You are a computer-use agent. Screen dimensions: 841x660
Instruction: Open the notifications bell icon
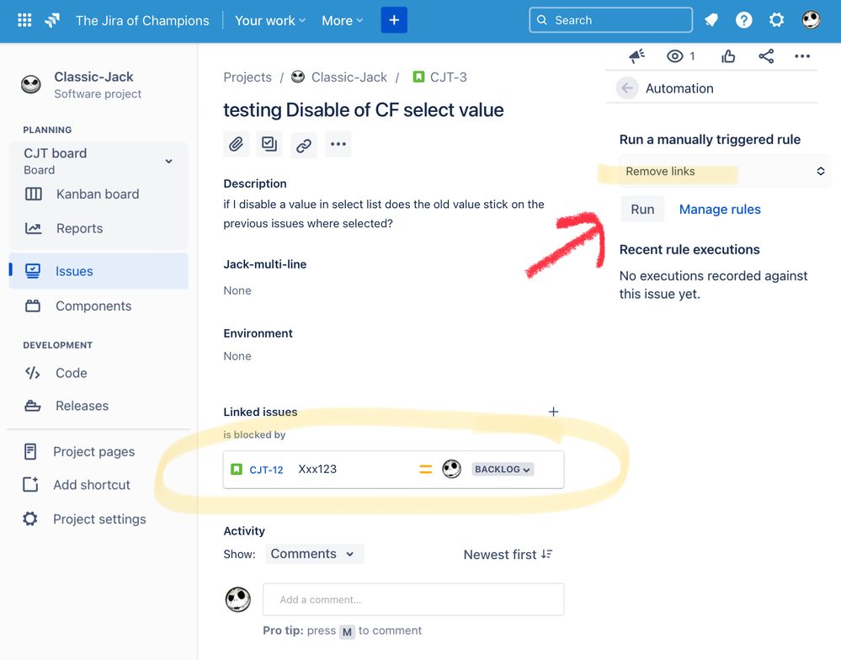pyautogui.click(x=711, y=20)
